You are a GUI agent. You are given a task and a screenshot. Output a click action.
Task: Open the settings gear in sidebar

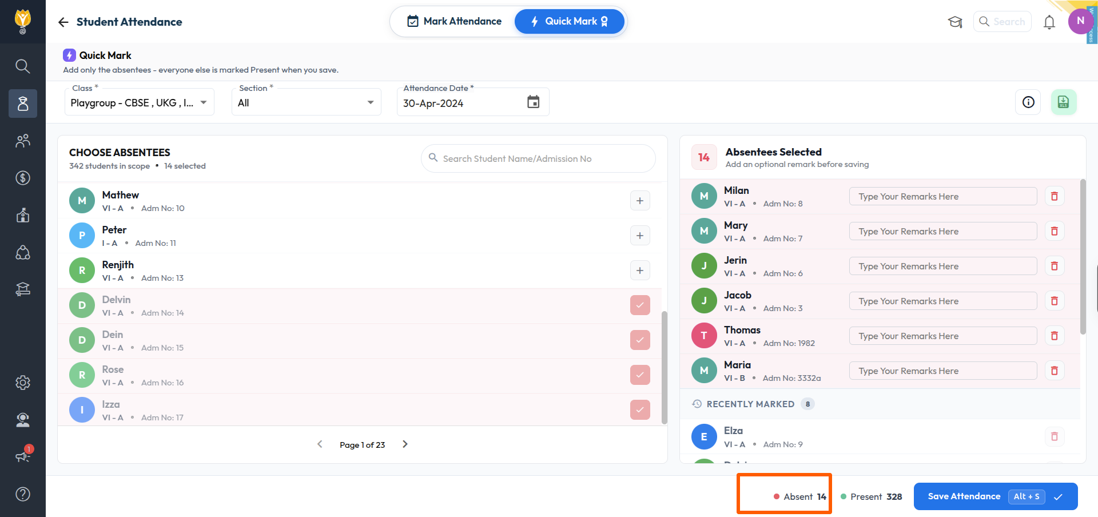tap(23, 383)
